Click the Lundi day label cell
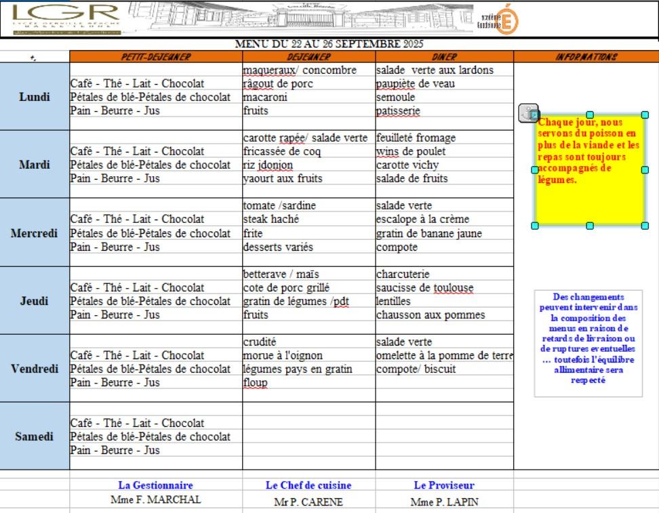659x513 pixels. [x=35, y=97]
